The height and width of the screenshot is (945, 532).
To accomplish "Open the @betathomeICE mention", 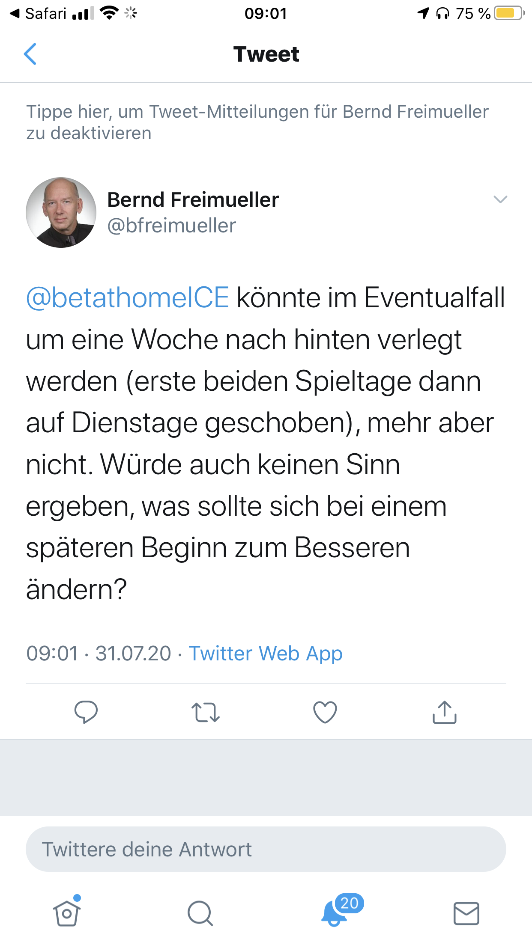I will click(128, 298).
